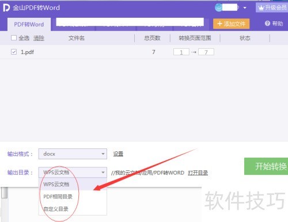Choose 自定义目录 in the dropdown list
Screen dimensions: 288x222
(x=73, y=209)
